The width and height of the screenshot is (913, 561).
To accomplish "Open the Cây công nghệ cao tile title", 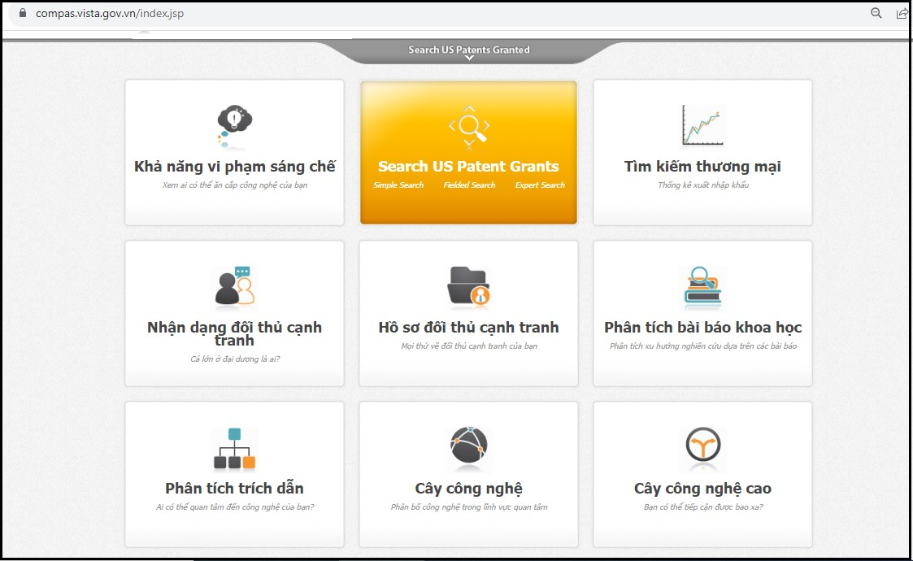I will click(702, 489).
